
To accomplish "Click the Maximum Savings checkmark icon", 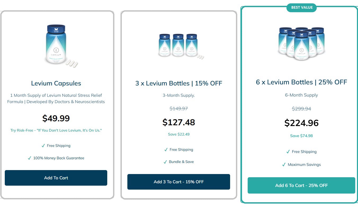I will [284, 165].
